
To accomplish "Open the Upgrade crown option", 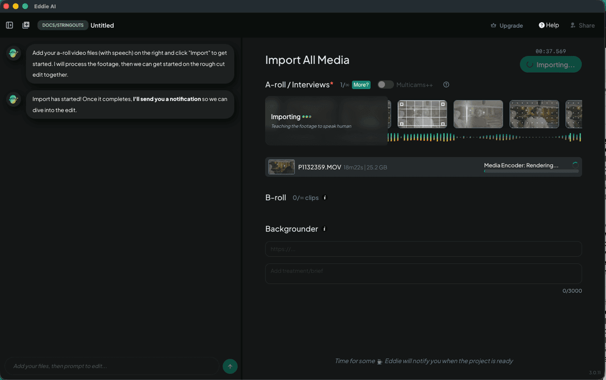I will 507,25.
